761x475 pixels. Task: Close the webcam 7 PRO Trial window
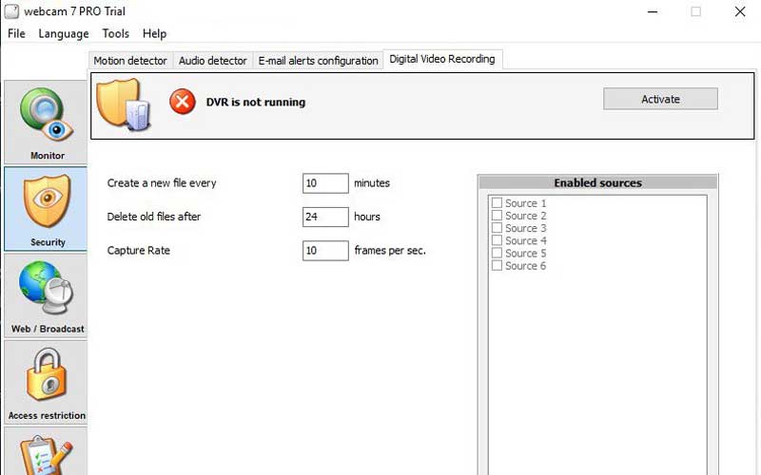[x=740, y=11]
